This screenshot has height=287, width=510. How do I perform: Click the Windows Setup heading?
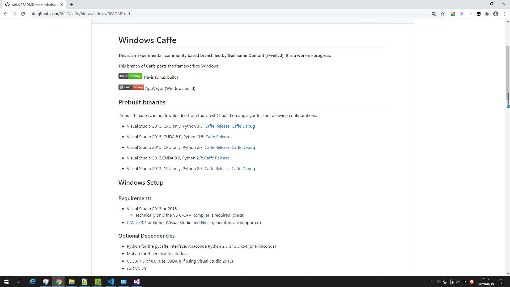pos(141,183)
